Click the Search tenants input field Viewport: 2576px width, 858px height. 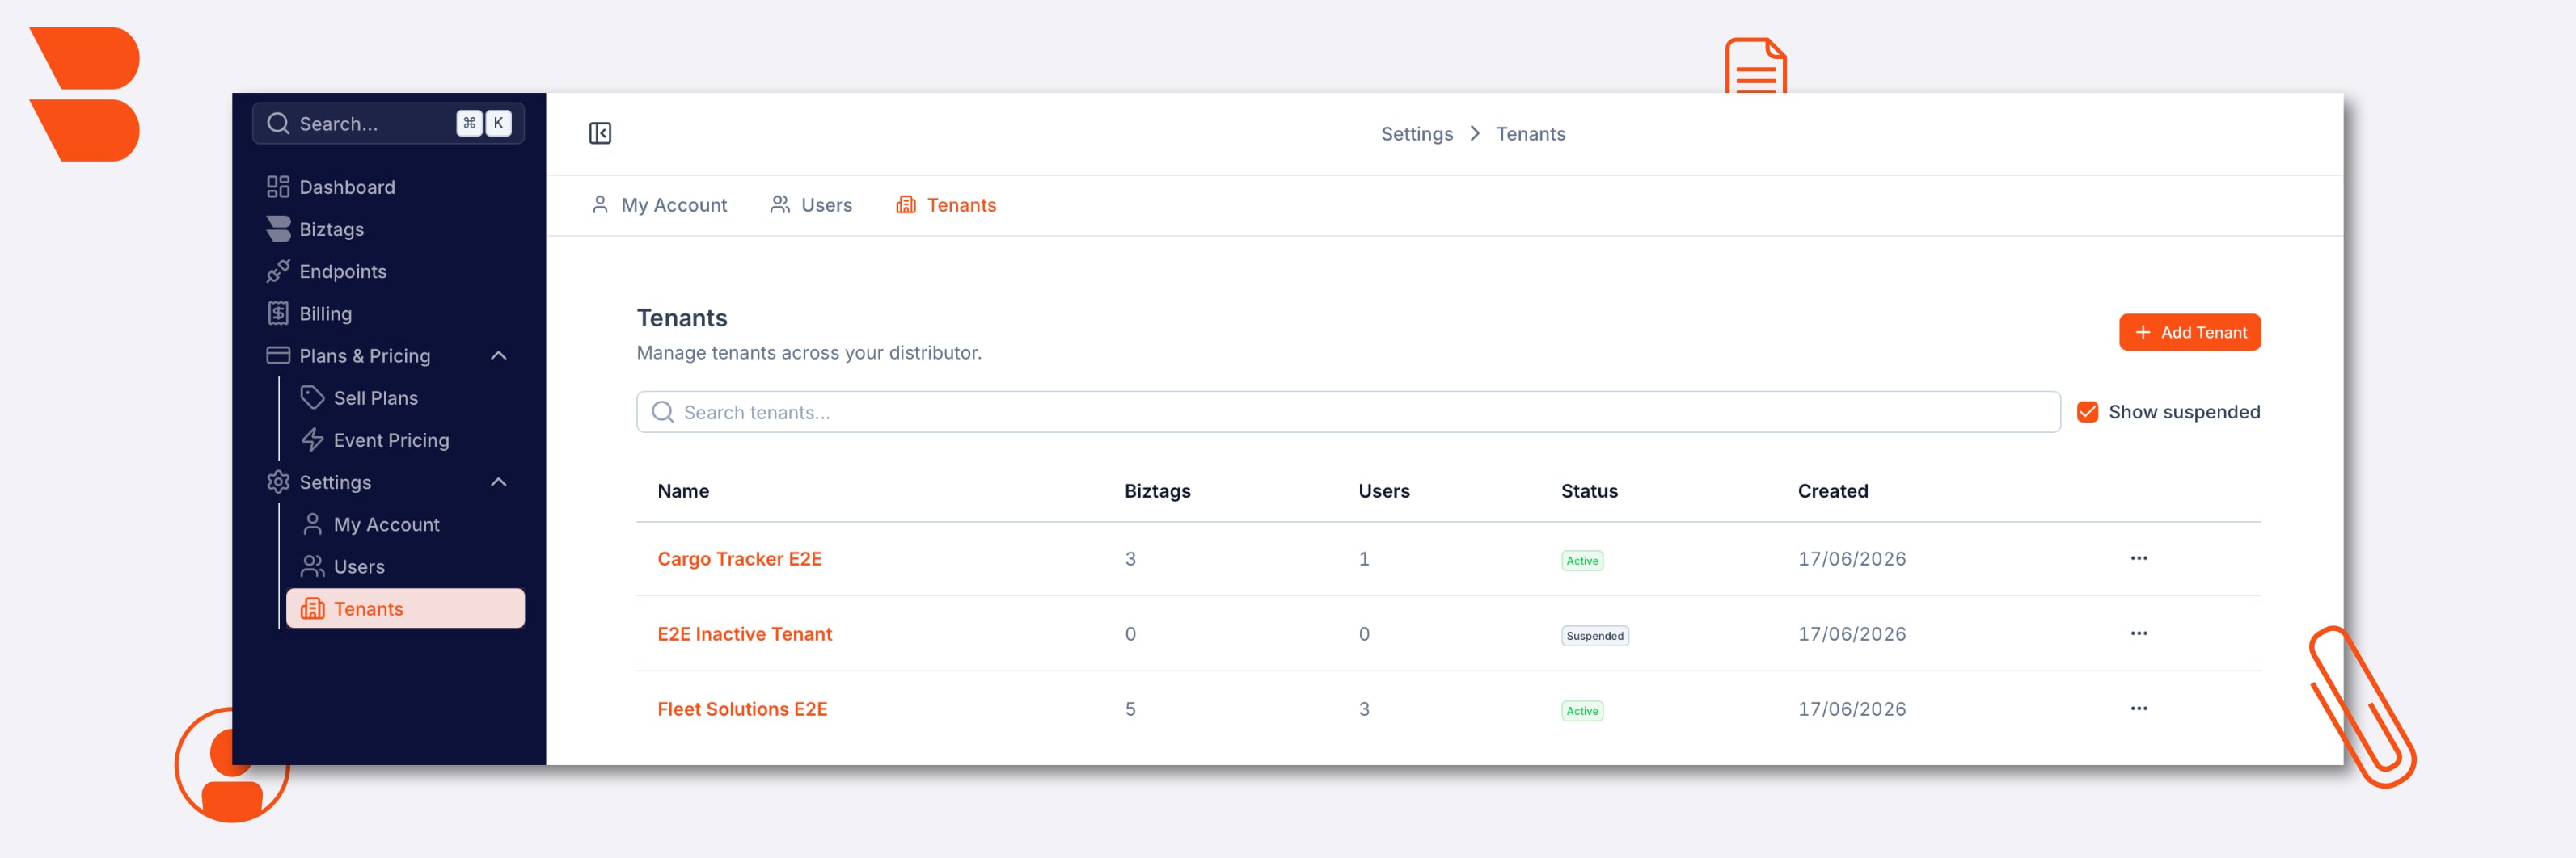tap(1348, 413)
